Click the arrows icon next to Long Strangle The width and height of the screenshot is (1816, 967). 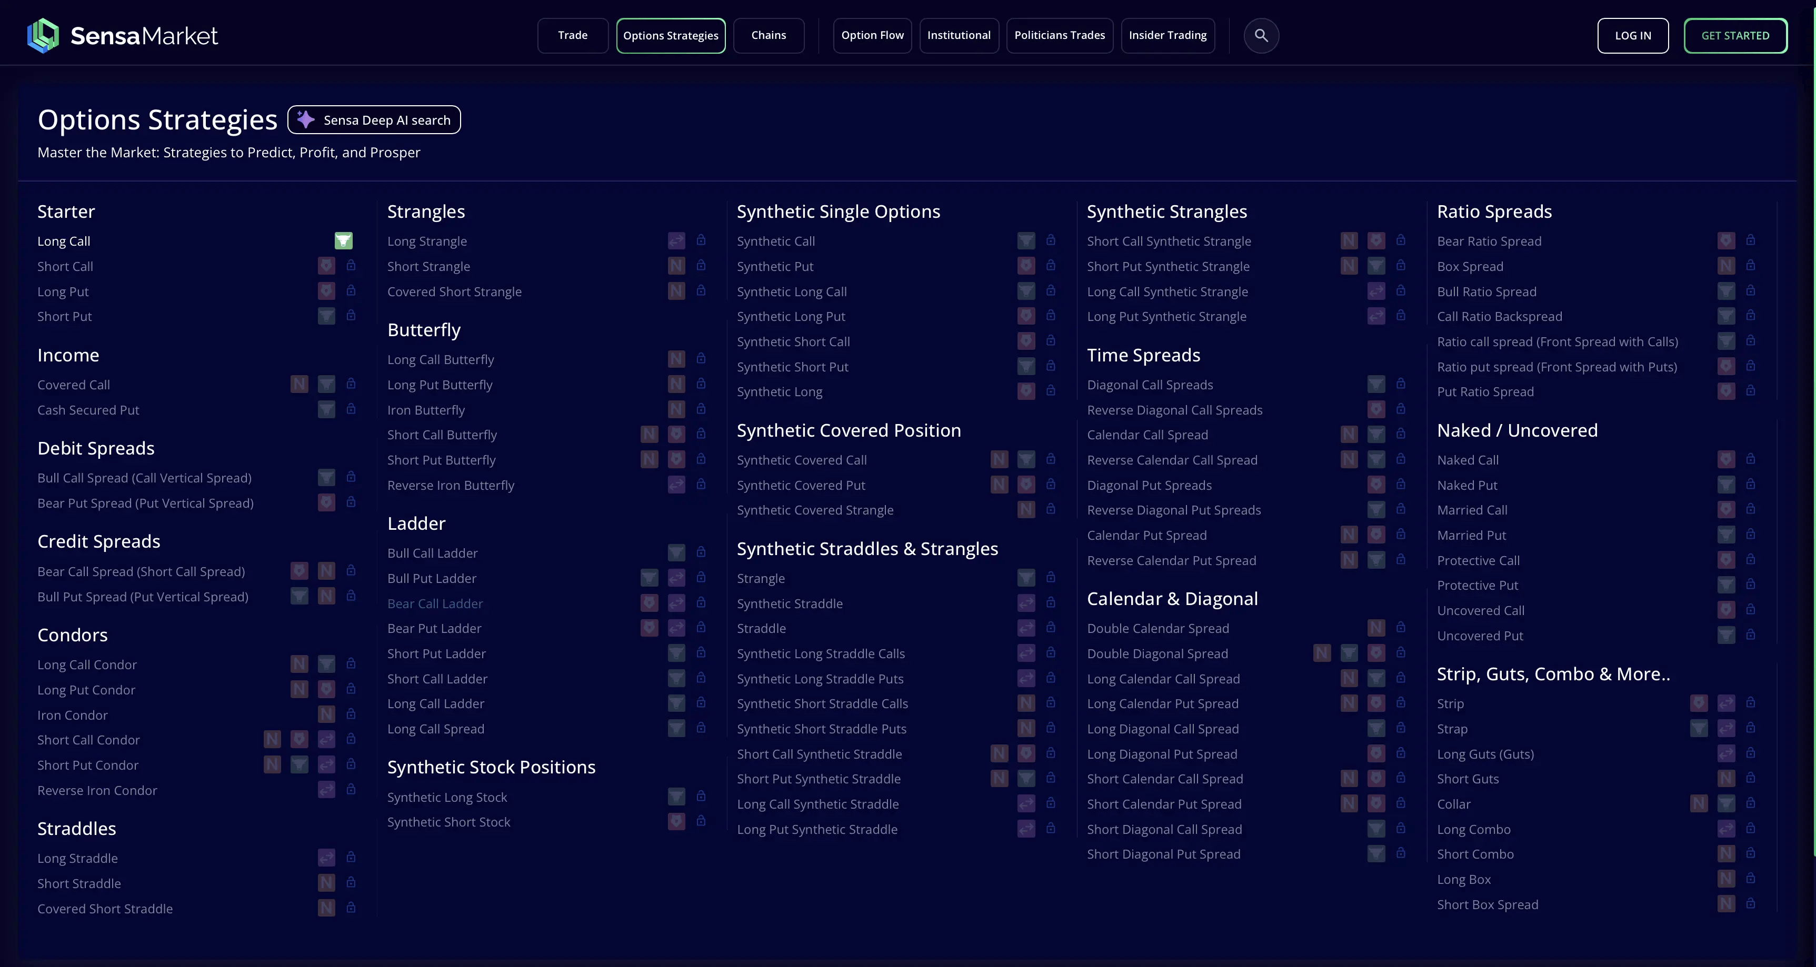pos(676,241)
